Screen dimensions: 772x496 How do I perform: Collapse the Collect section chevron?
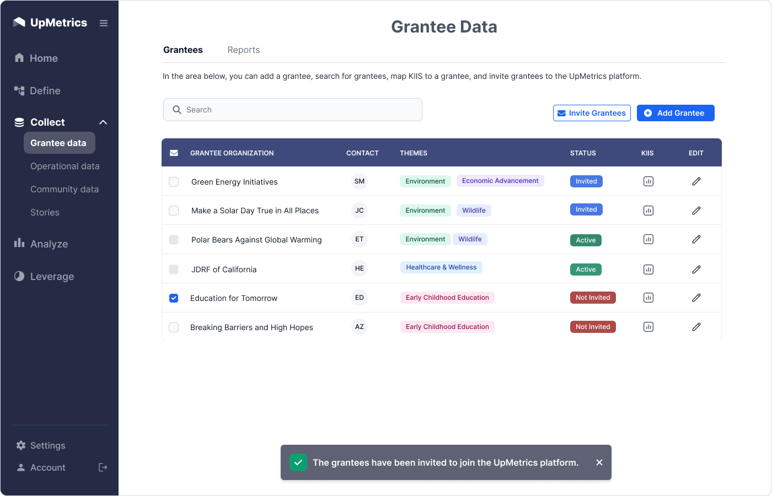(103, 122)
